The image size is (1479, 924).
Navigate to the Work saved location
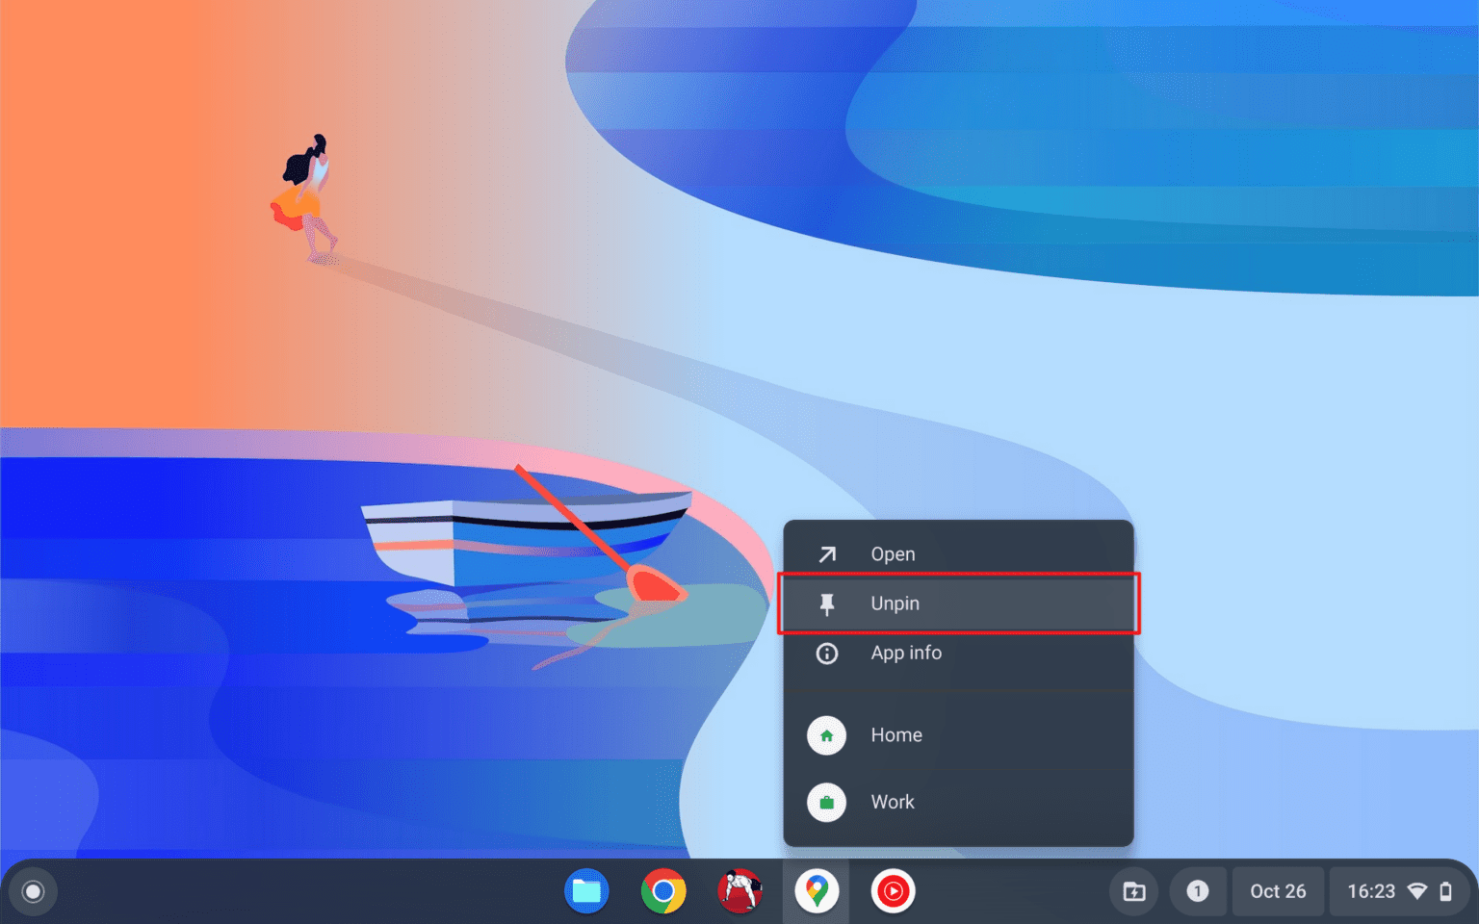tap(893, 802)
